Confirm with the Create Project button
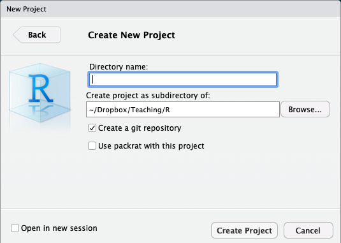 pyautogui.click(x=244, y=230)
